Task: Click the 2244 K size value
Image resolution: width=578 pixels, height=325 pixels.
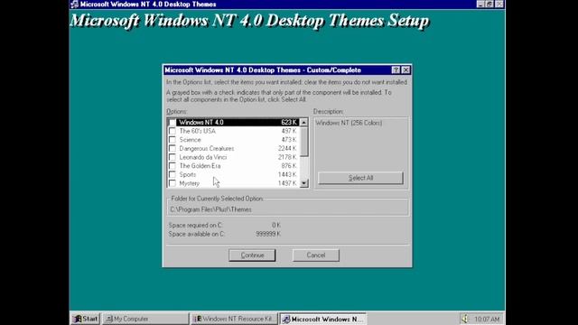Action: [287, 148]
